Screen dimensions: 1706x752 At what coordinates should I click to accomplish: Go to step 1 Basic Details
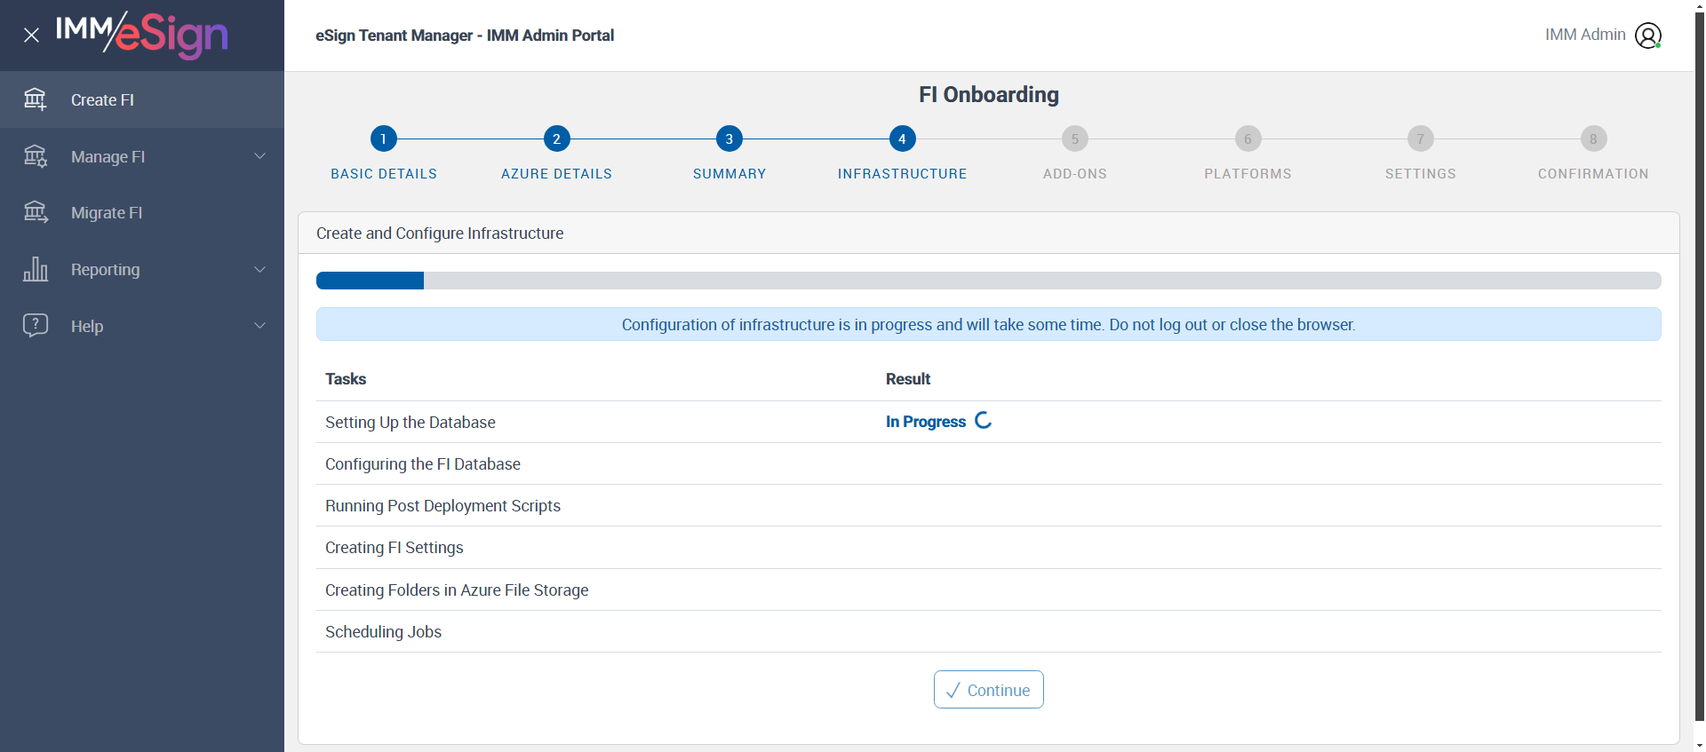pyautogui.click(x=384, y=139)
